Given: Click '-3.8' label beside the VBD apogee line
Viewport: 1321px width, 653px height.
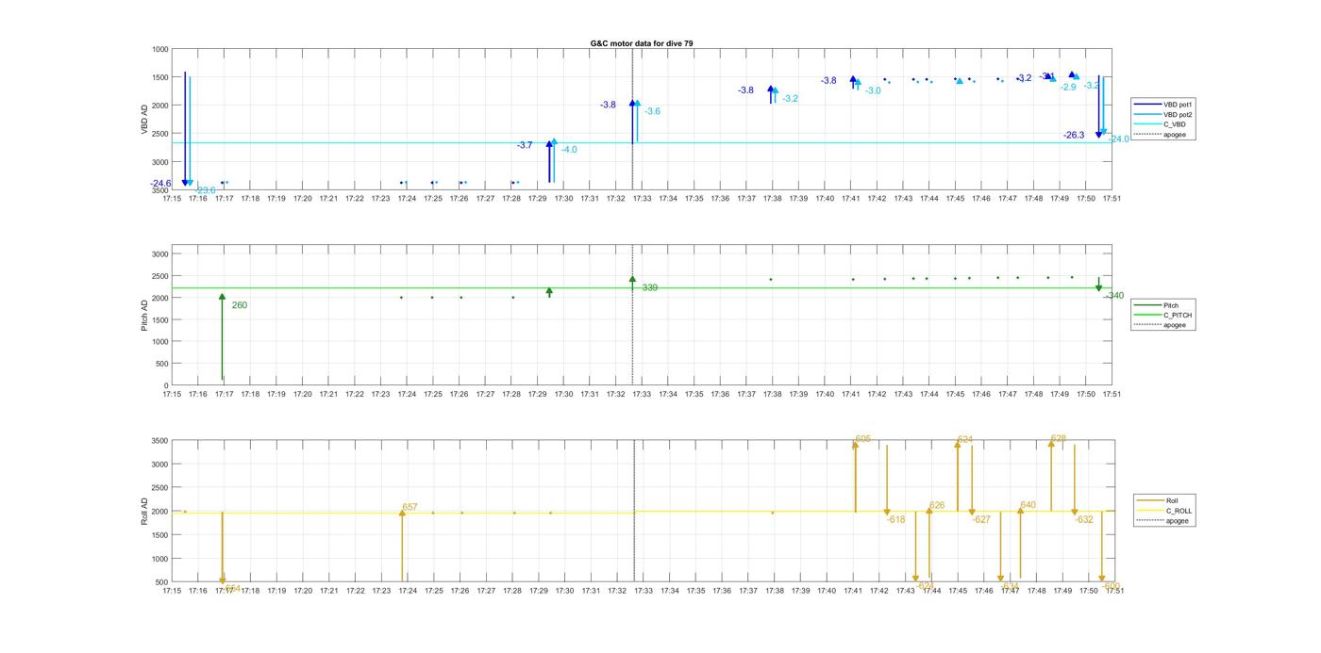Looking at the screenshot, I should click(x=609, y=105).
